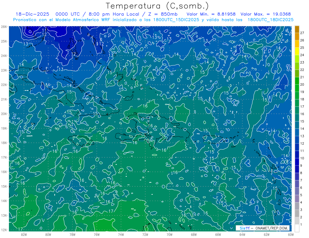Click the 62W longitude axis label

click(x=266, y=234)
